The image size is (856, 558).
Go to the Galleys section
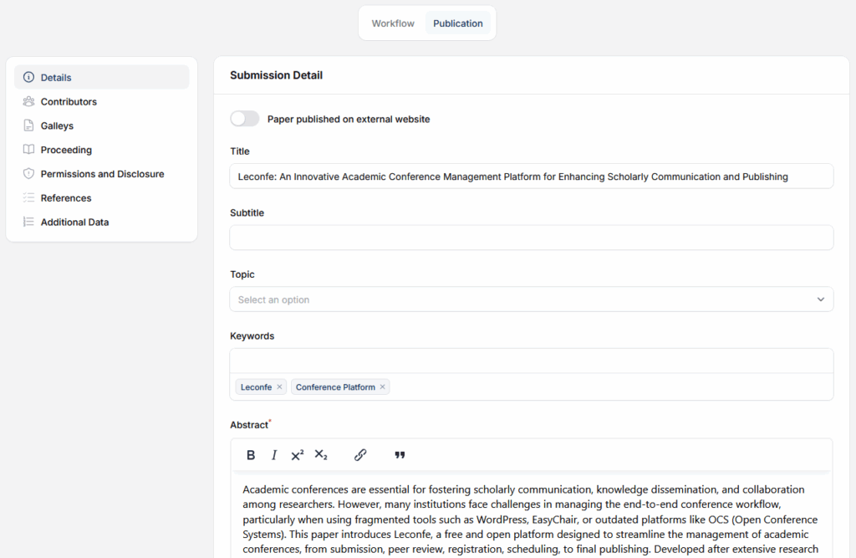click(x=57, y=126)
